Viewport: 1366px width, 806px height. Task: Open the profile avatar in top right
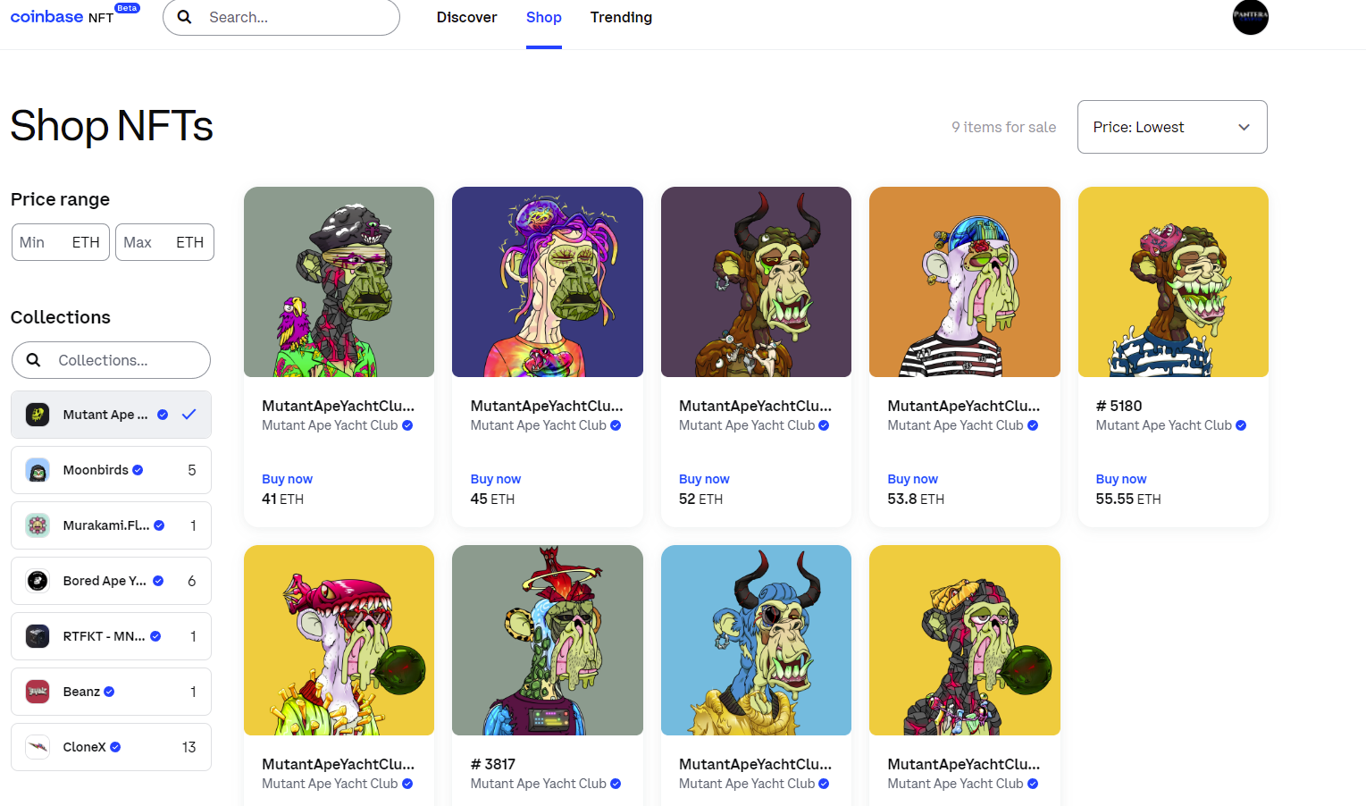coord(1250,17)
